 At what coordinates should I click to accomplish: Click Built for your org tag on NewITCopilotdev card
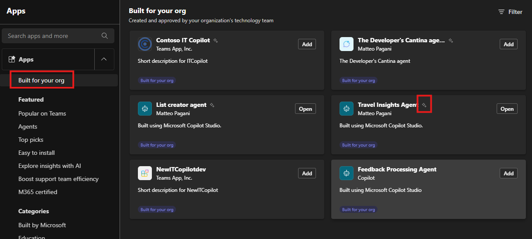pos(157,209)
